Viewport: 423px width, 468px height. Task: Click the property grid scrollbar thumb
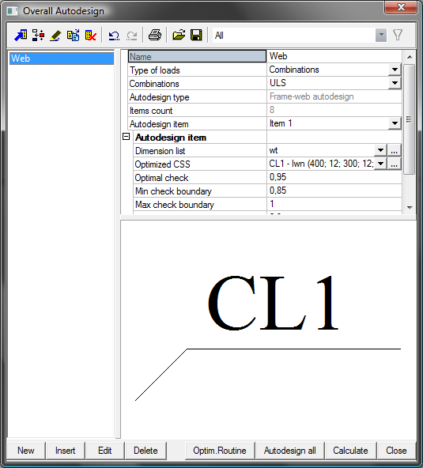tap(410, 119)
